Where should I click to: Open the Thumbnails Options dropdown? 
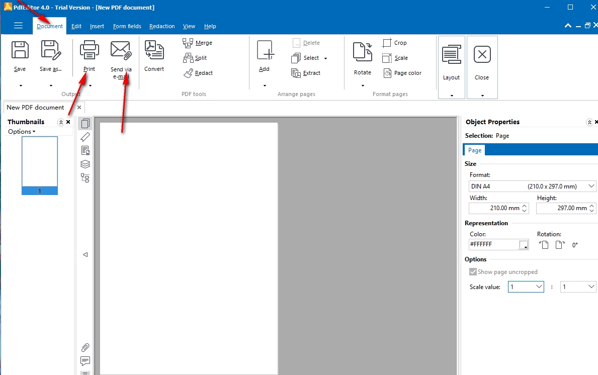point(22,132)
